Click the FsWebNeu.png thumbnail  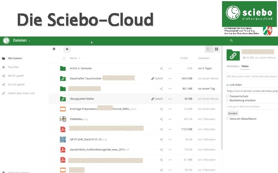point(63,119)
